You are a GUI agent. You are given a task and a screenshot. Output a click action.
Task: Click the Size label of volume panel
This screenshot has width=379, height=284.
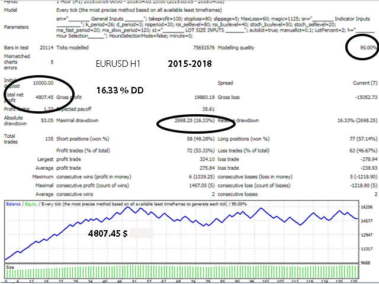pyautogui.click(x=10, y=267)
